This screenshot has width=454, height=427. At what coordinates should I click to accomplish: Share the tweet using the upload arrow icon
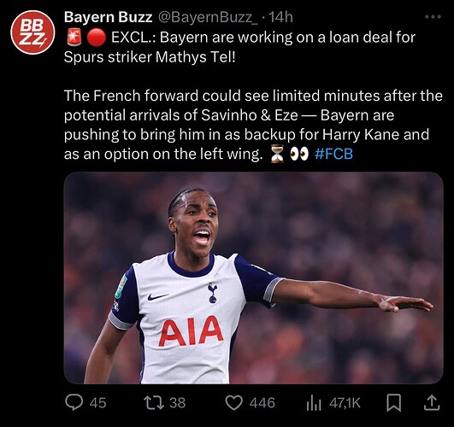(432, 403)
